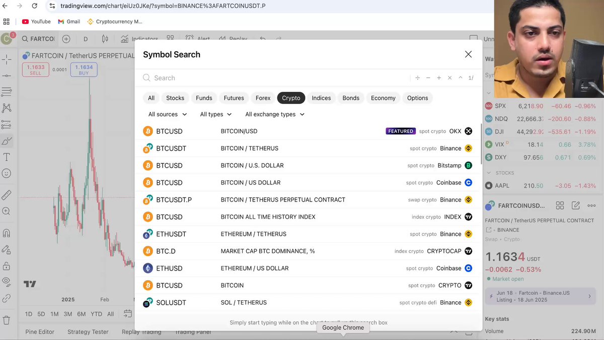The image size is (604, 340).
Task: Toggle lock all drawings
Action: 7,265
